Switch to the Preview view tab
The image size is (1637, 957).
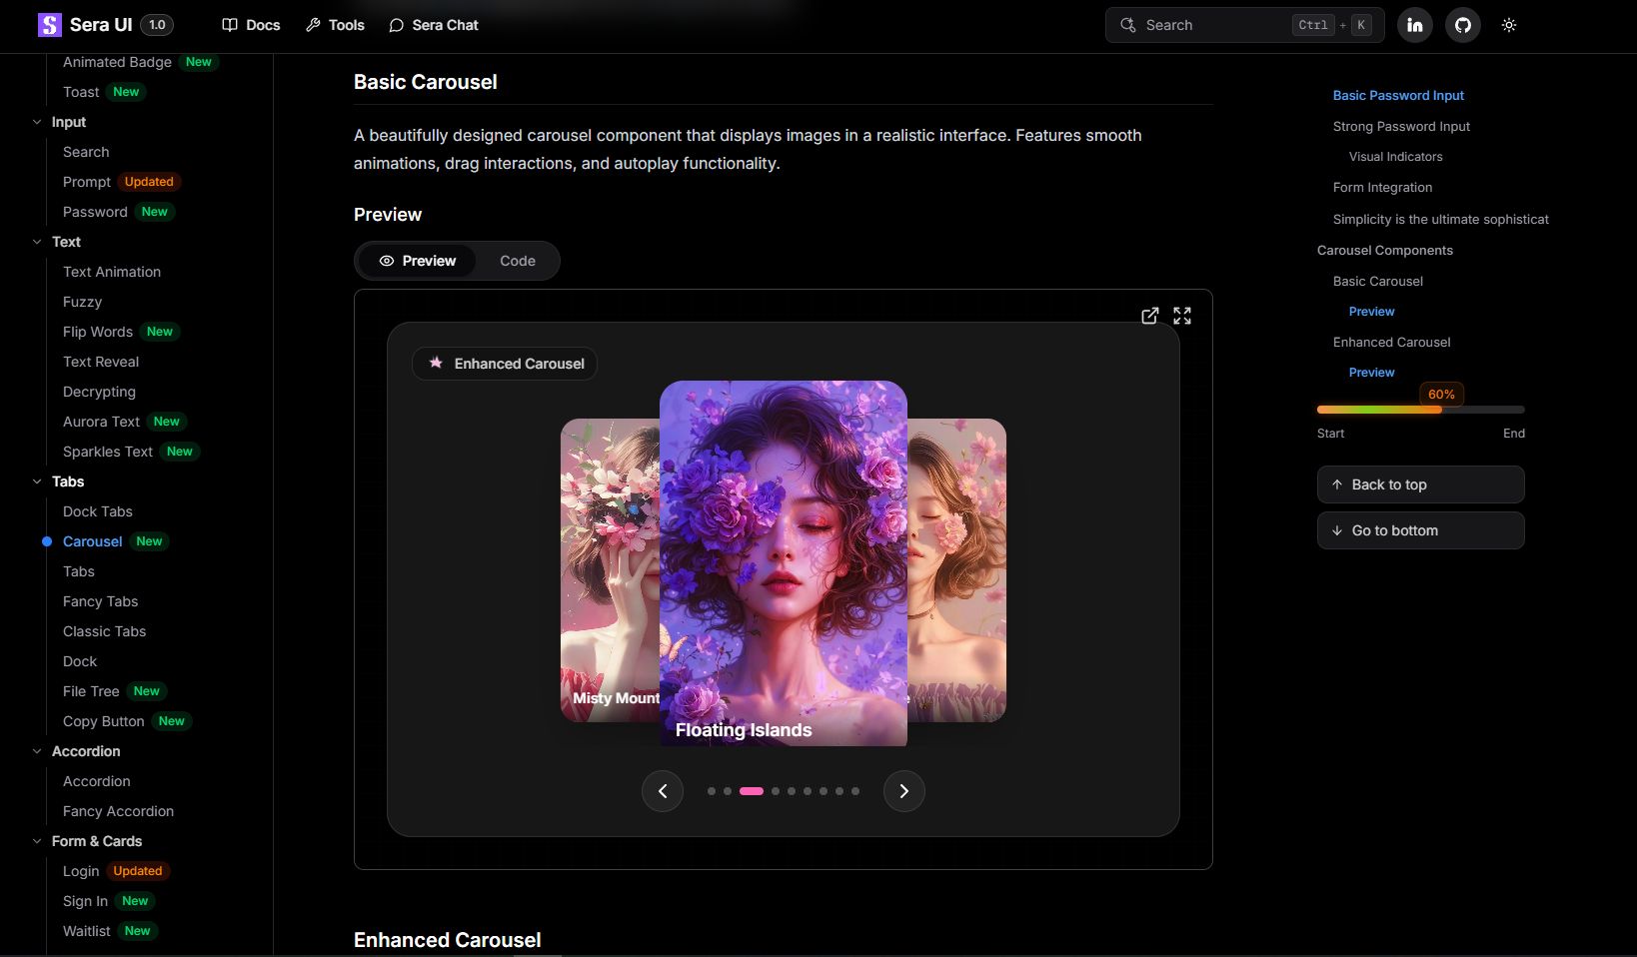pyautogui.click(x=418, y=261)
